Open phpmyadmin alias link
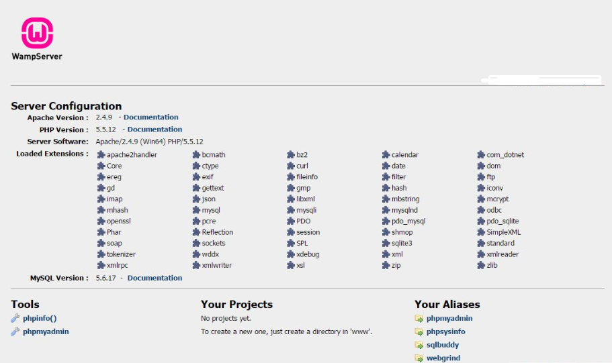 point(449,318)
